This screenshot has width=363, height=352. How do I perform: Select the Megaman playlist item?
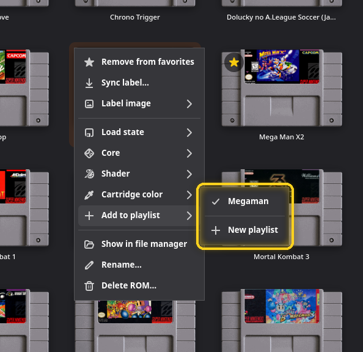click(244, 202)
